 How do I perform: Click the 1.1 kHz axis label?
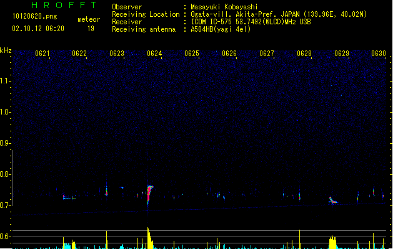click(5, 81)
